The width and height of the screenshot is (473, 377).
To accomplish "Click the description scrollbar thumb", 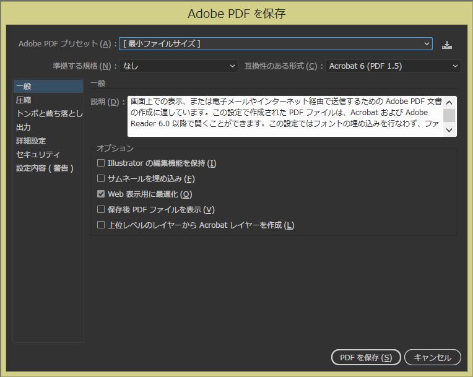I will pos(449,115).
